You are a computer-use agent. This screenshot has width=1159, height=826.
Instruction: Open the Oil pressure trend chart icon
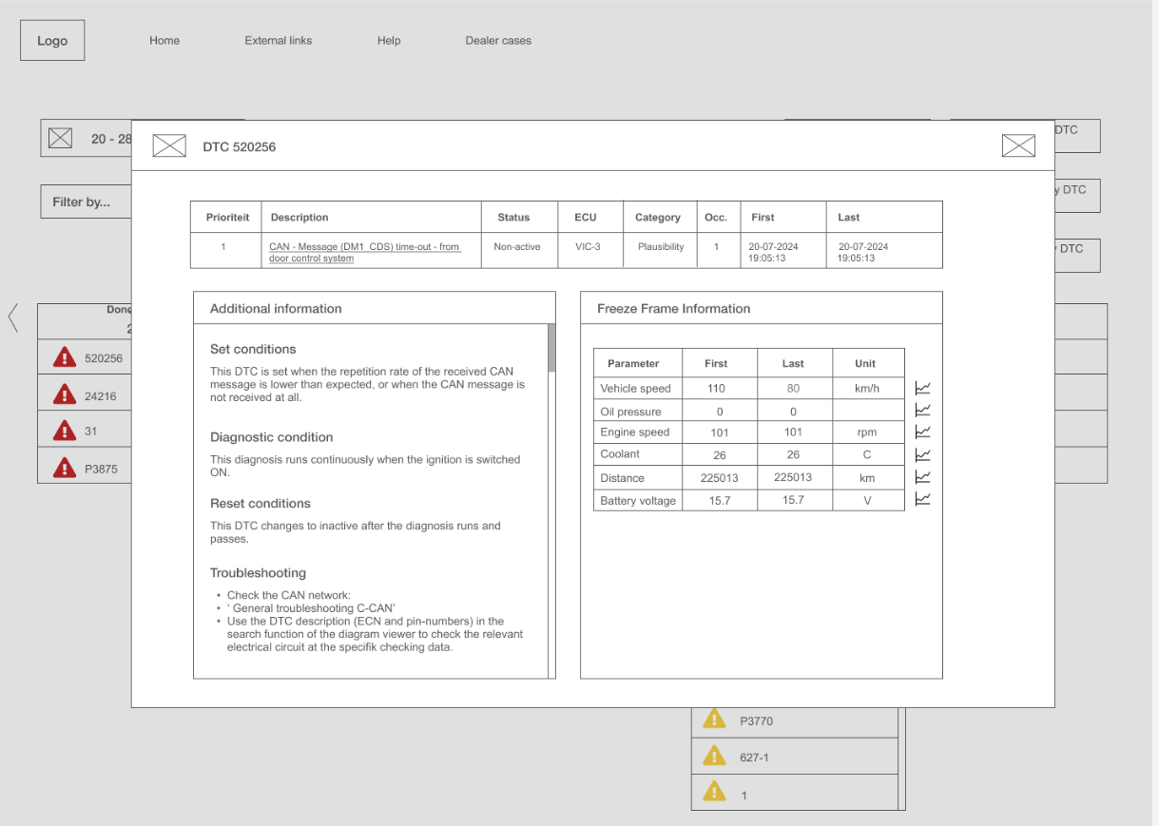point(922,410)
